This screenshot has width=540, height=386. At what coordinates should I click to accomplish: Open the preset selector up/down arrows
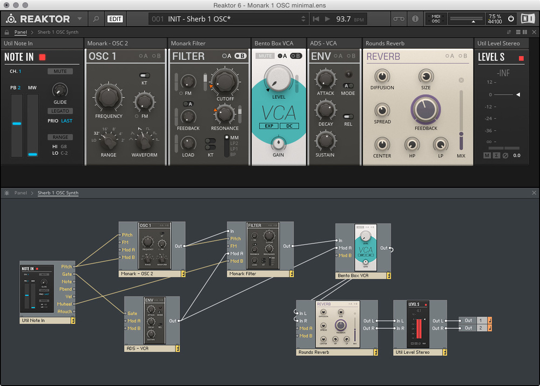(303, 19)
